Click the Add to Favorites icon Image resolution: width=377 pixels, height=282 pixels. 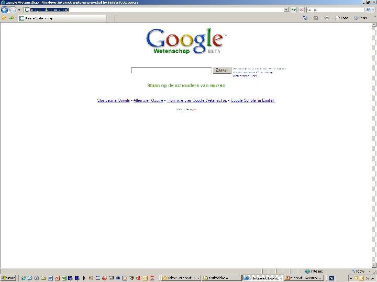12,18
